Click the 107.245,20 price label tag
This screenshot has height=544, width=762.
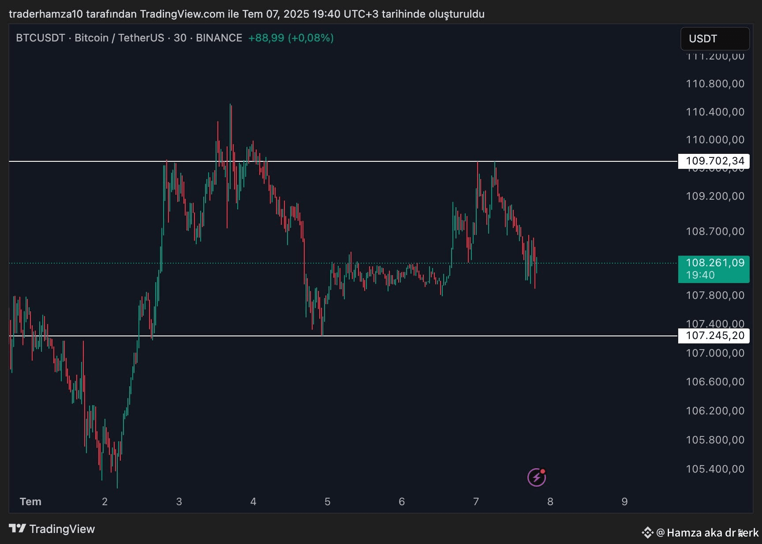tap(714, 335)
